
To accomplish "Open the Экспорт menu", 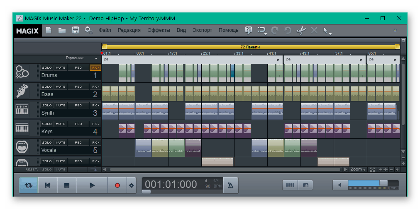I will tap(202, 30).
